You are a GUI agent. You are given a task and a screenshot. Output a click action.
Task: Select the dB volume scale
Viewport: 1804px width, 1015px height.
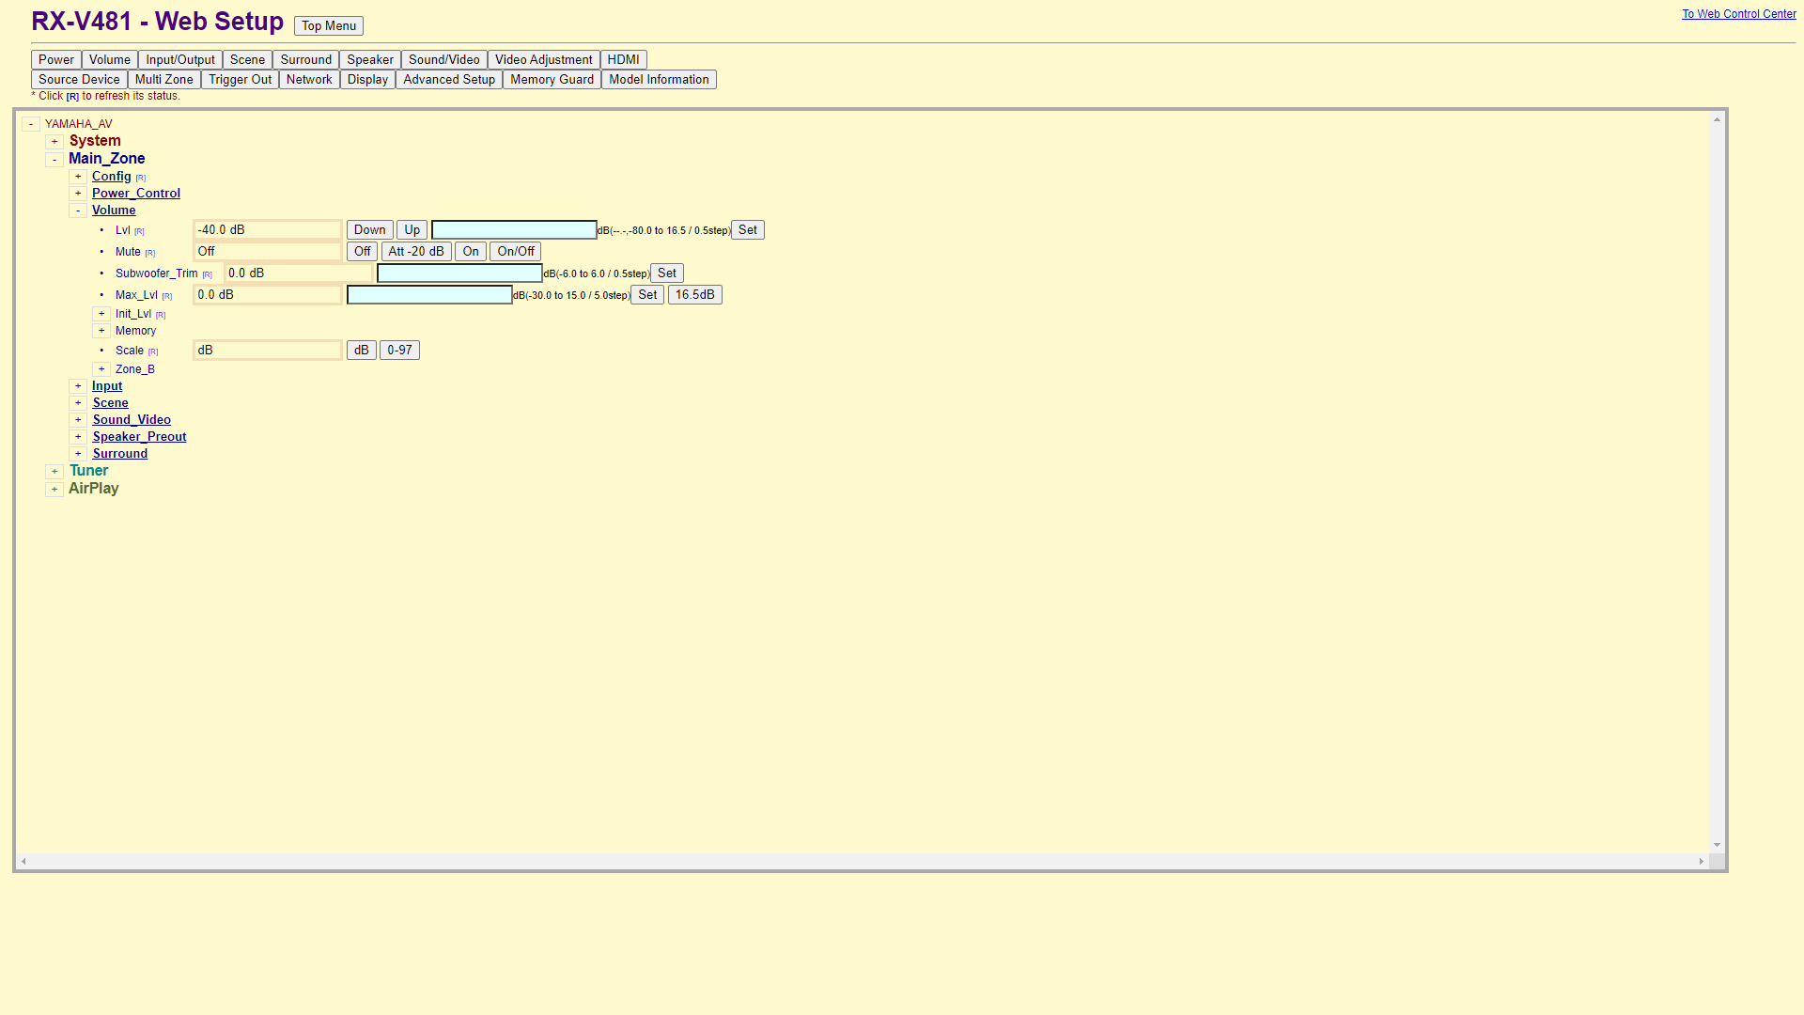pos(362,351)
